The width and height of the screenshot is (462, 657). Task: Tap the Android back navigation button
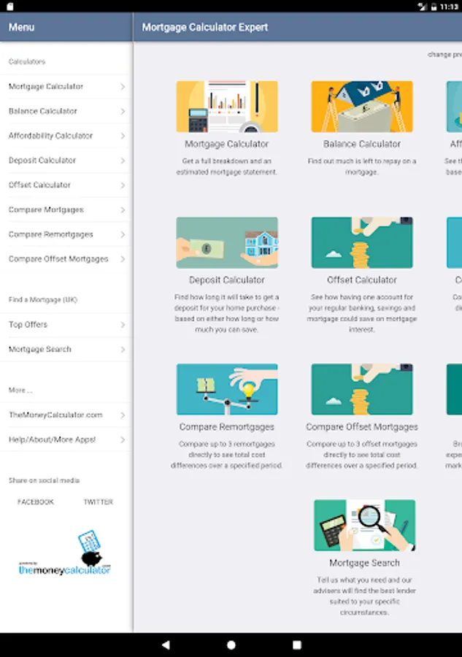(166, 645)
